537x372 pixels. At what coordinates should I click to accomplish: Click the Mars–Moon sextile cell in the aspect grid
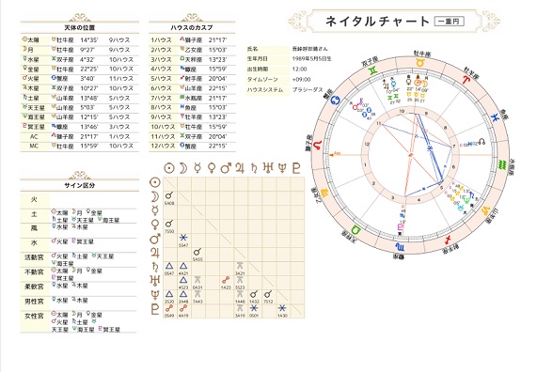point(183,240)
